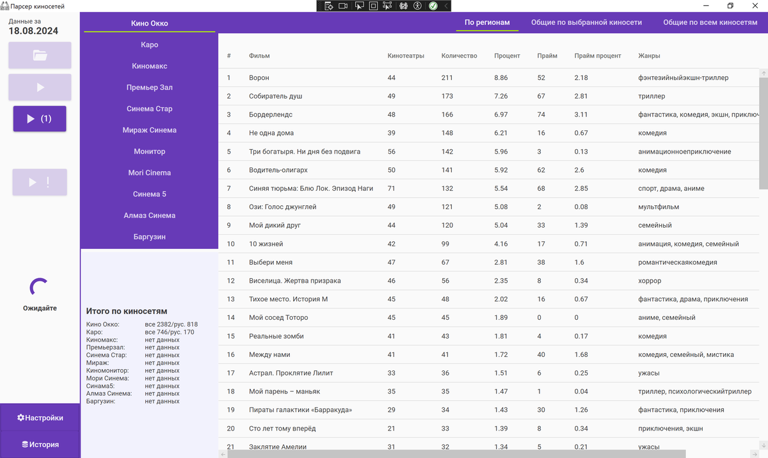Select the film row Не одна дома

pos(488,133)
